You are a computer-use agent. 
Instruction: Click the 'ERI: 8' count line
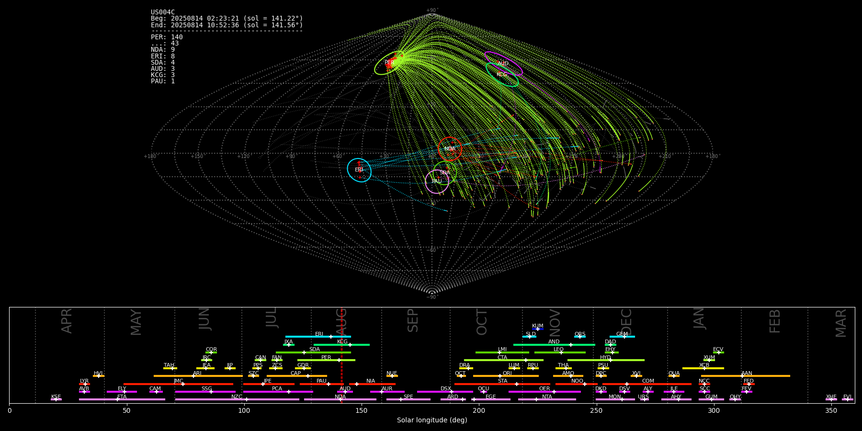[163, 56]
